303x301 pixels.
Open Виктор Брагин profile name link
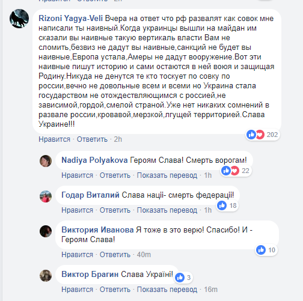point(90,274)
